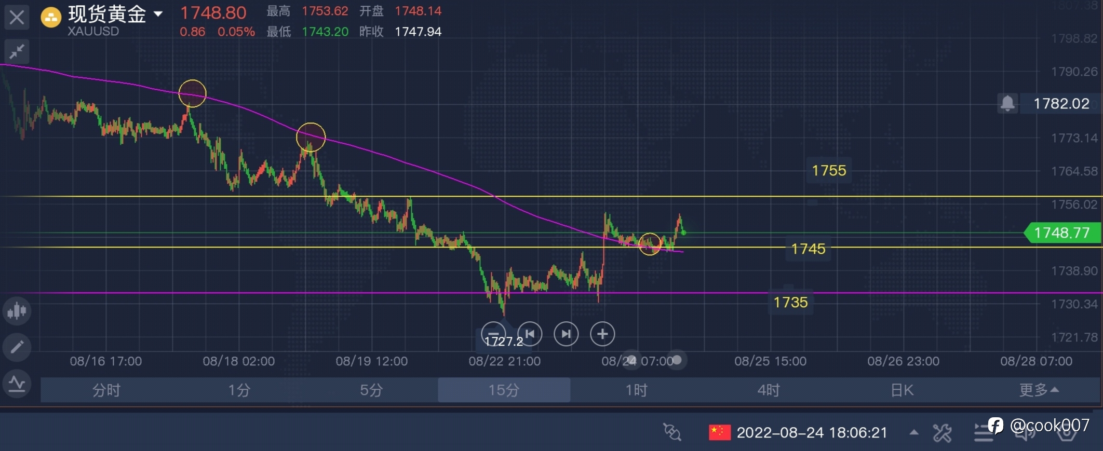Click the 2022-08-24 18:06:21 timestamp
The height and width of the screenshot is (451, 1103).
812,432
